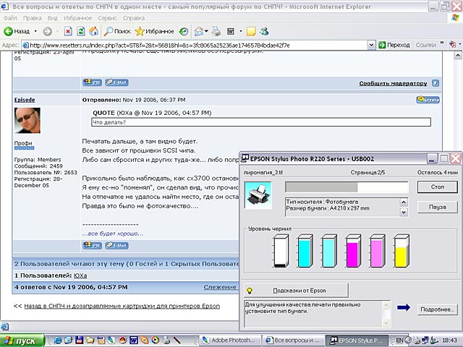This screenshot has width=463, height=347.
Task: Click the Цитата quote icon button
Action: coord(428,100)
